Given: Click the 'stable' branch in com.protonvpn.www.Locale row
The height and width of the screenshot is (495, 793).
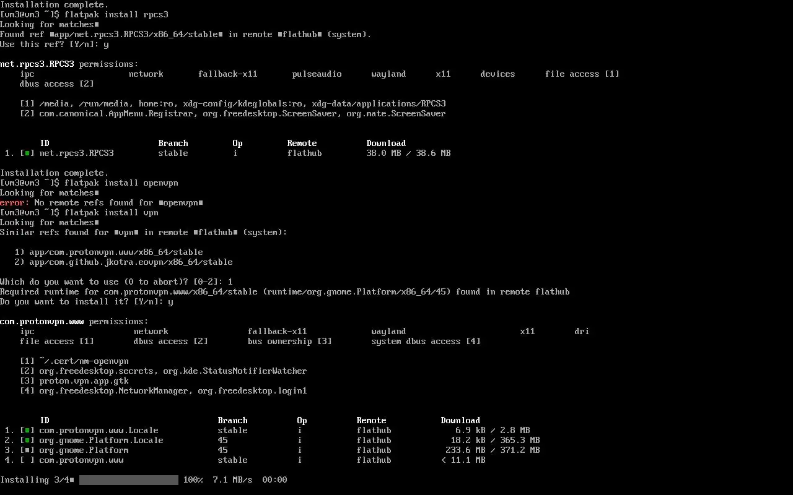Looking at the screenshot, I should point(233,431).
